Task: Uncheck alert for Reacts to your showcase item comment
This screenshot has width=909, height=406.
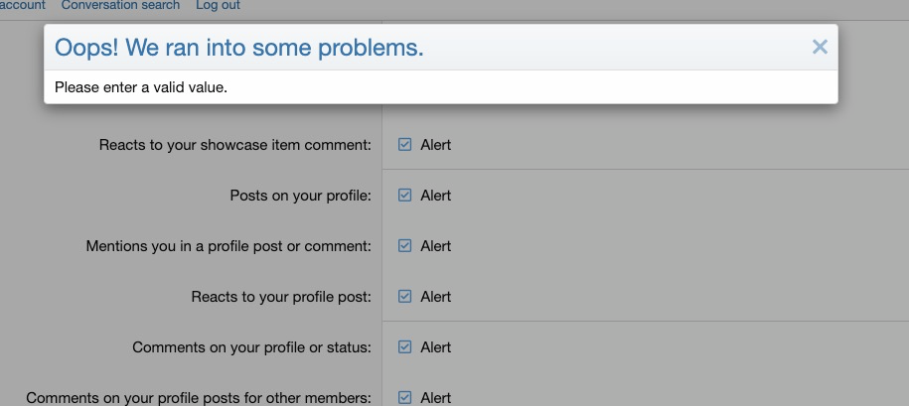Action: [x=404, y=144]
